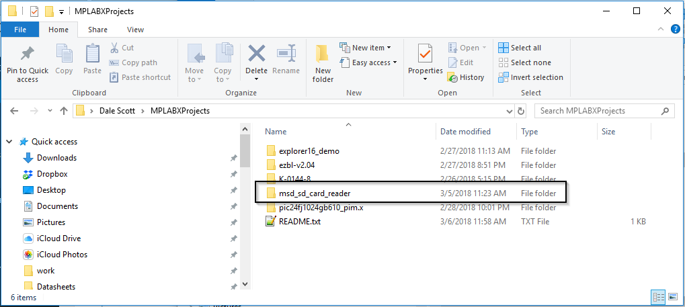Select the explorer16_demo folder
This screenshot has height=307, width=685.
pos(309,151)
